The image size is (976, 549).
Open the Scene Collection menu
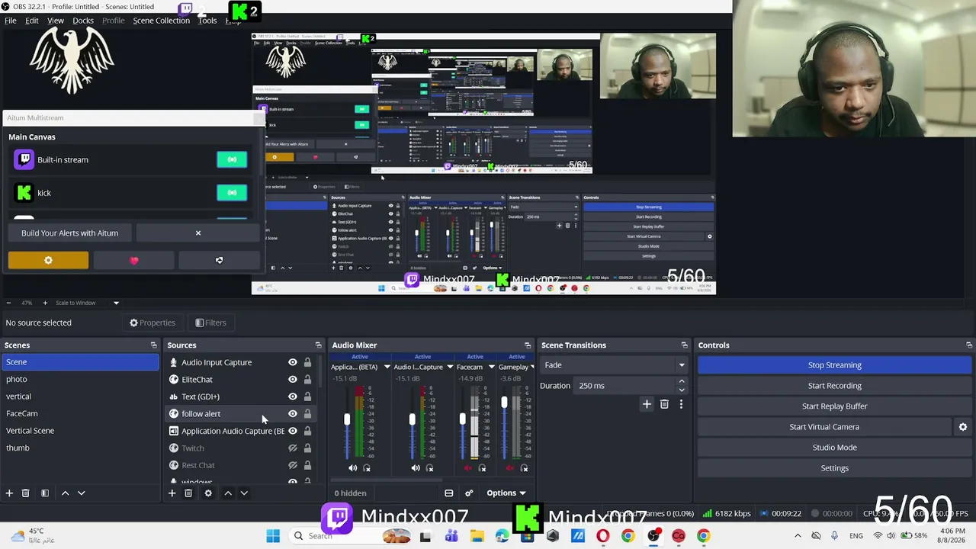coord(162,21)
